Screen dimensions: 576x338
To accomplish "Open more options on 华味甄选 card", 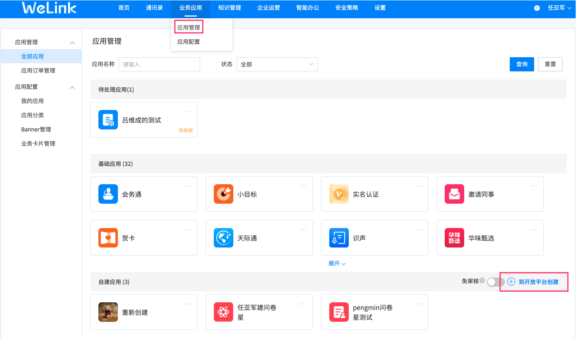I will [x=534, y=229].
